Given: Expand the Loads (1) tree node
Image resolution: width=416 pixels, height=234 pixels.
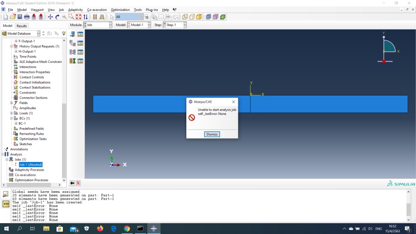Looking at the screenshot, I should (x=11, y=113).
